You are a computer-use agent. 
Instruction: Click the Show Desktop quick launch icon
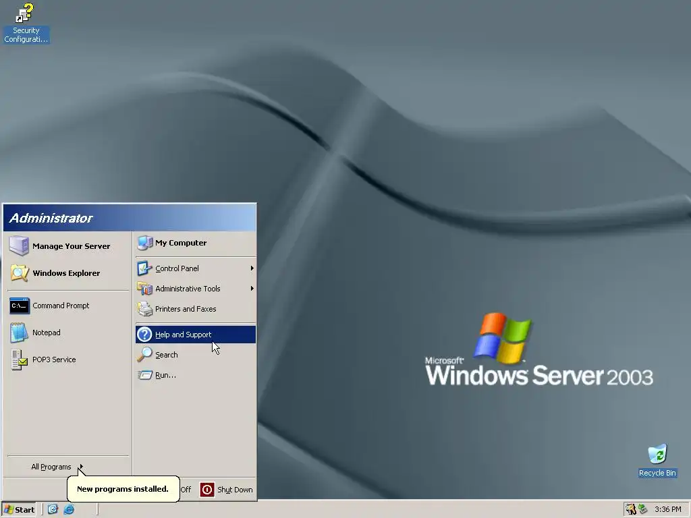53,510
